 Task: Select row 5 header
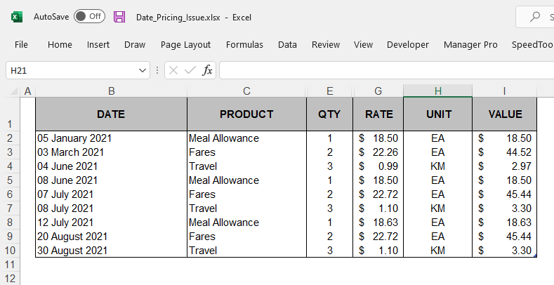click(x=10, y=180)
